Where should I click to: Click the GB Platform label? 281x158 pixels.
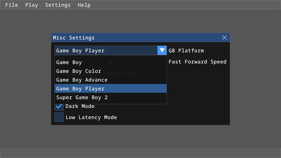click(x=186, y=51)
